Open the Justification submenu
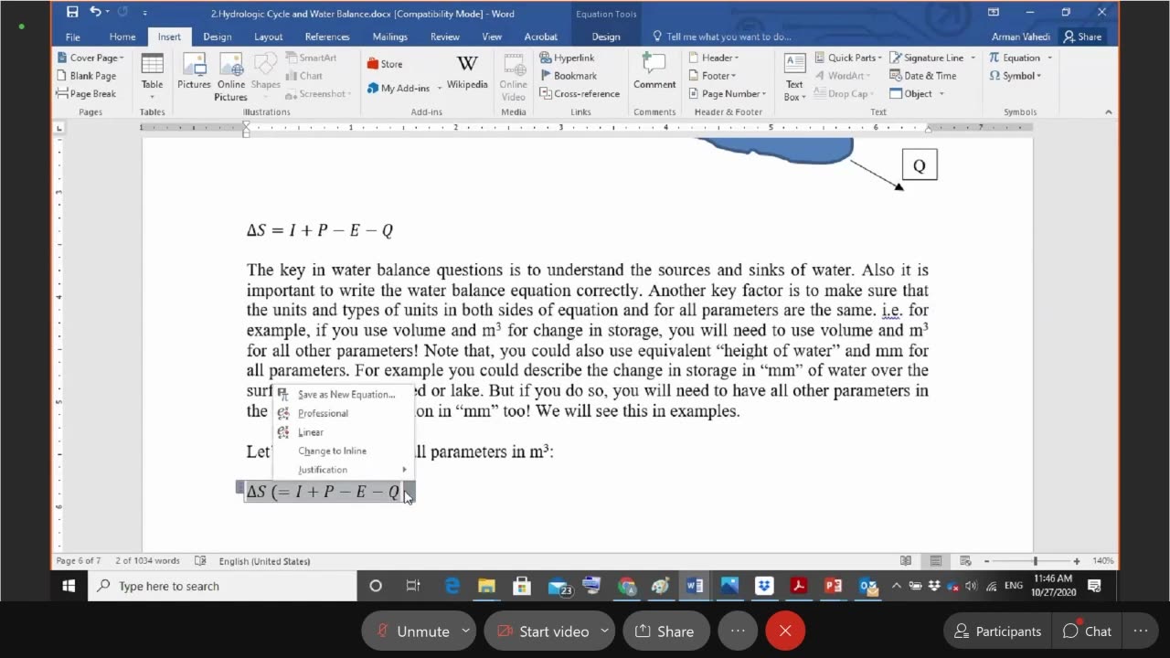1170x658 pixels. 343,470
